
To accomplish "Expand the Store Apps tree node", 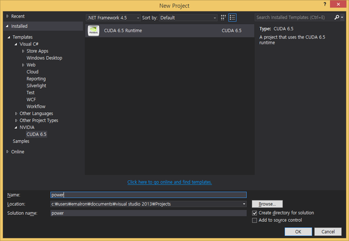I will coord(23,51).
